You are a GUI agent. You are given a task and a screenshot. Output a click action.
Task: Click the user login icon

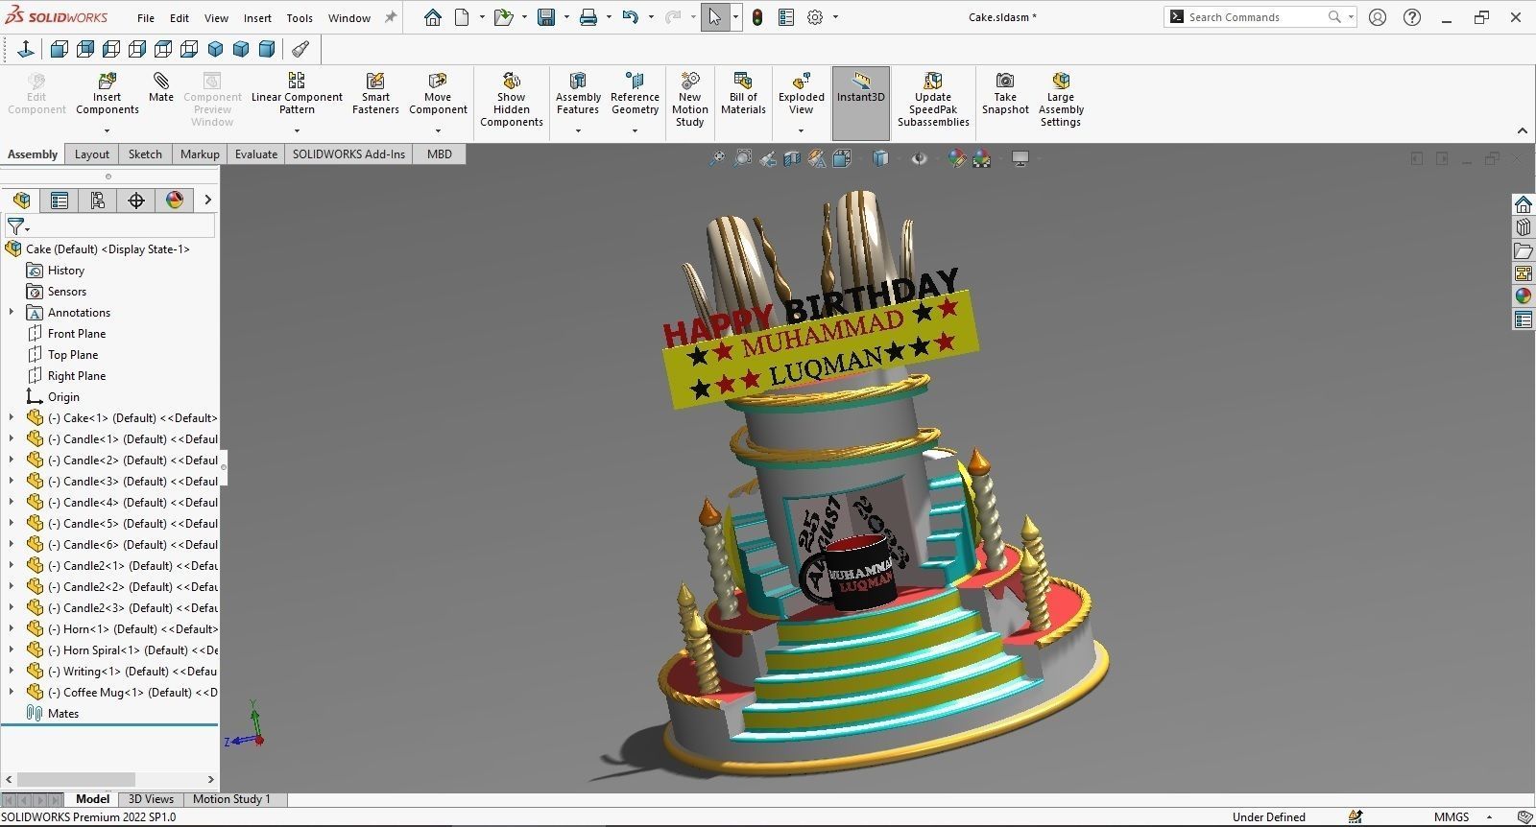(x=1378, y=17)
